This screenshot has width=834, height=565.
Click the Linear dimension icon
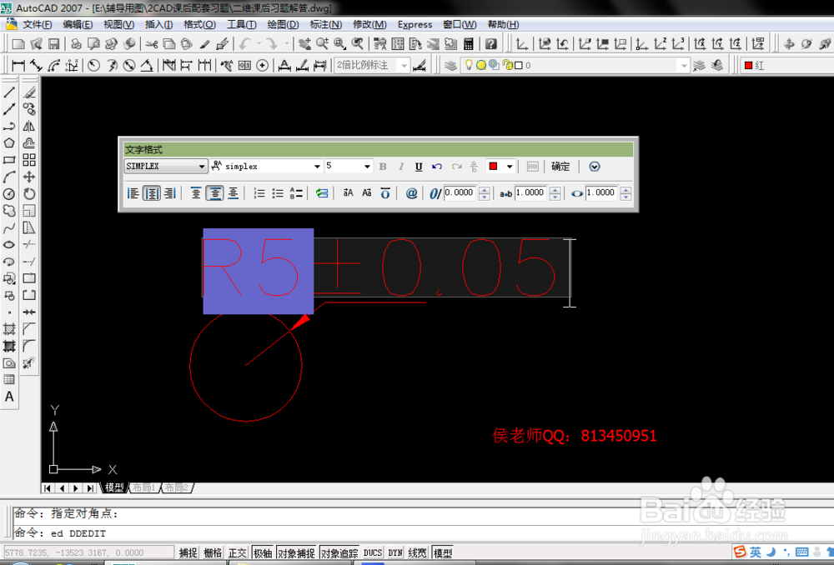pyautogui.click(x=18, y=65)
